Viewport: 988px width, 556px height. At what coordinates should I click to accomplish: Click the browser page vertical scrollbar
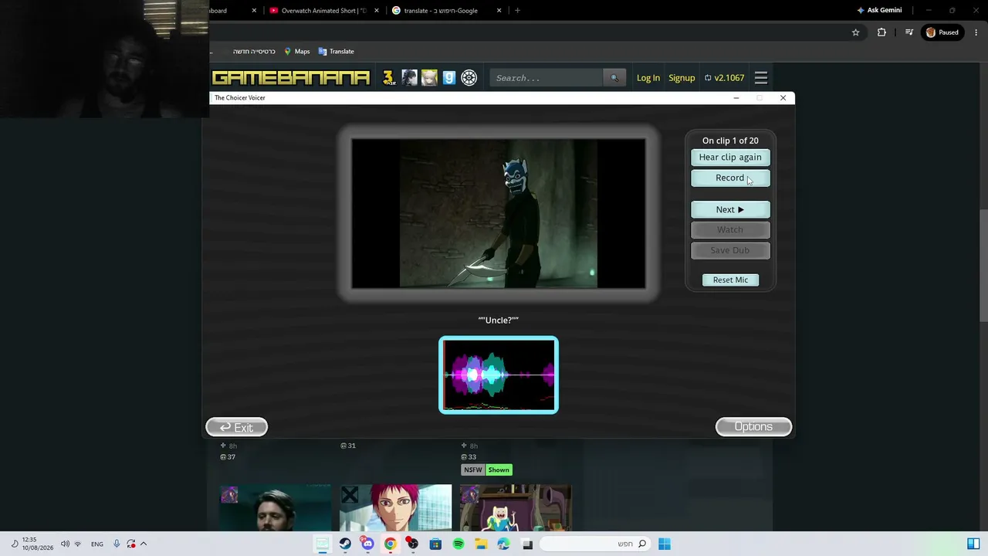point(983,266)
